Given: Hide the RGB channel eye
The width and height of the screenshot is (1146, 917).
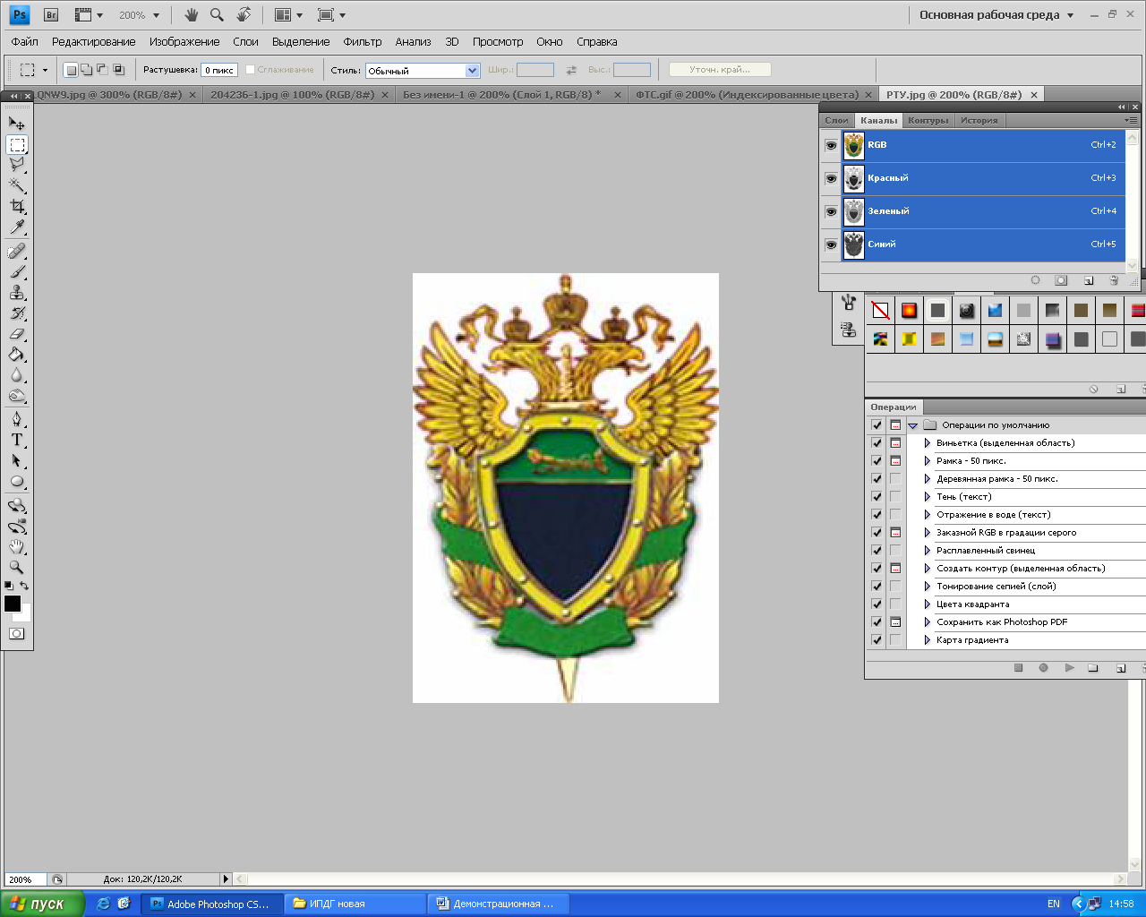Looking at the screenshot, I should pyautogui.click(x=831, y=145).
